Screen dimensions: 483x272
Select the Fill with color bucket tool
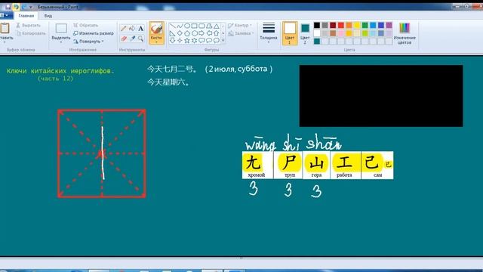(x=133, y=29)
